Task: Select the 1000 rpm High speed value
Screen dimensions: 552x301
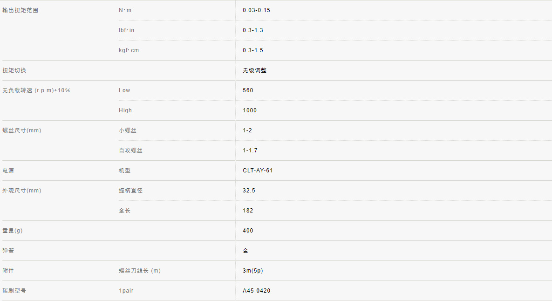Action: click(x=250, y=110)
